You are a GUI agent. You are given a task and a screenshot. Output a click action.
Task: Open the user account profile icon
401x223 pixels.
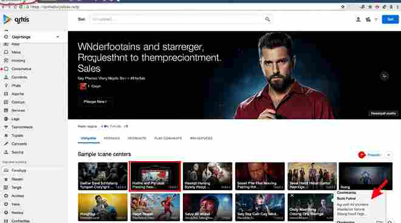(358, 19)
